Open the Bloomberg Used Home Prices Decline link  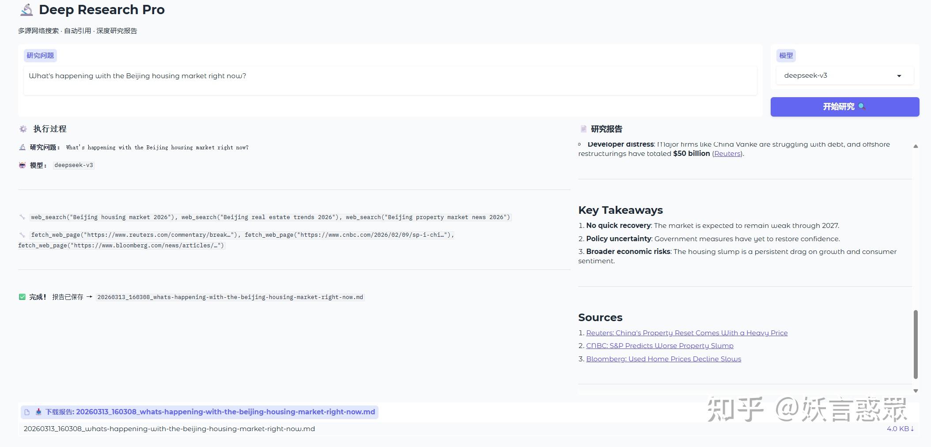point(663,359)
